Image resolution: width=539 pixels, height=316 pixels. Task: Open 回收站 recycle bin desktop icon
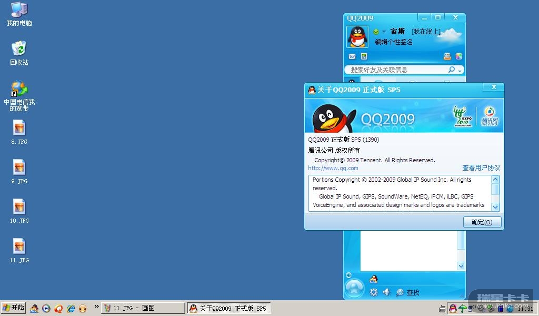click(x=19, y=53)
